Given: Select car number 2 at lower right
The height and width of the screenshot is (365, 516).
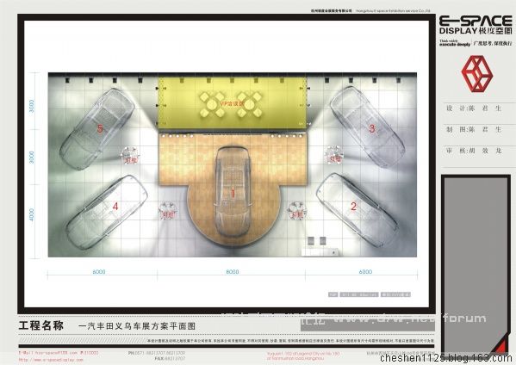Looking at the screenshot, I should point(357,210).
